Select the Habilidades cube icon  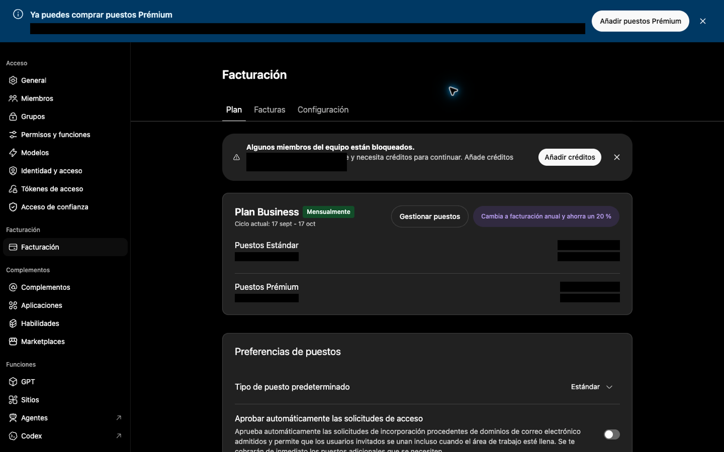click(x=13, y=323)
